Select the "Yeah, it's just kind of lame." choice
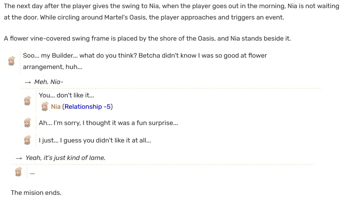This screenshot has height=205, width=343. pos(65,158)
